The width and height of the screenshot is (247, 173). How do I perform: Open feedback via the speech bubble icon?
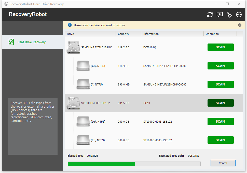(x=219, y=15)
